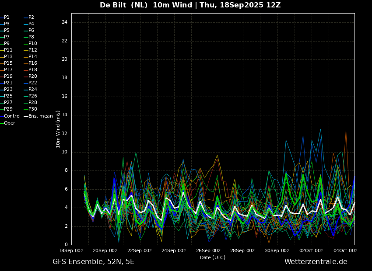Click the Wetterzentrale.de text

pyautogui.click(x=316, y=262)
